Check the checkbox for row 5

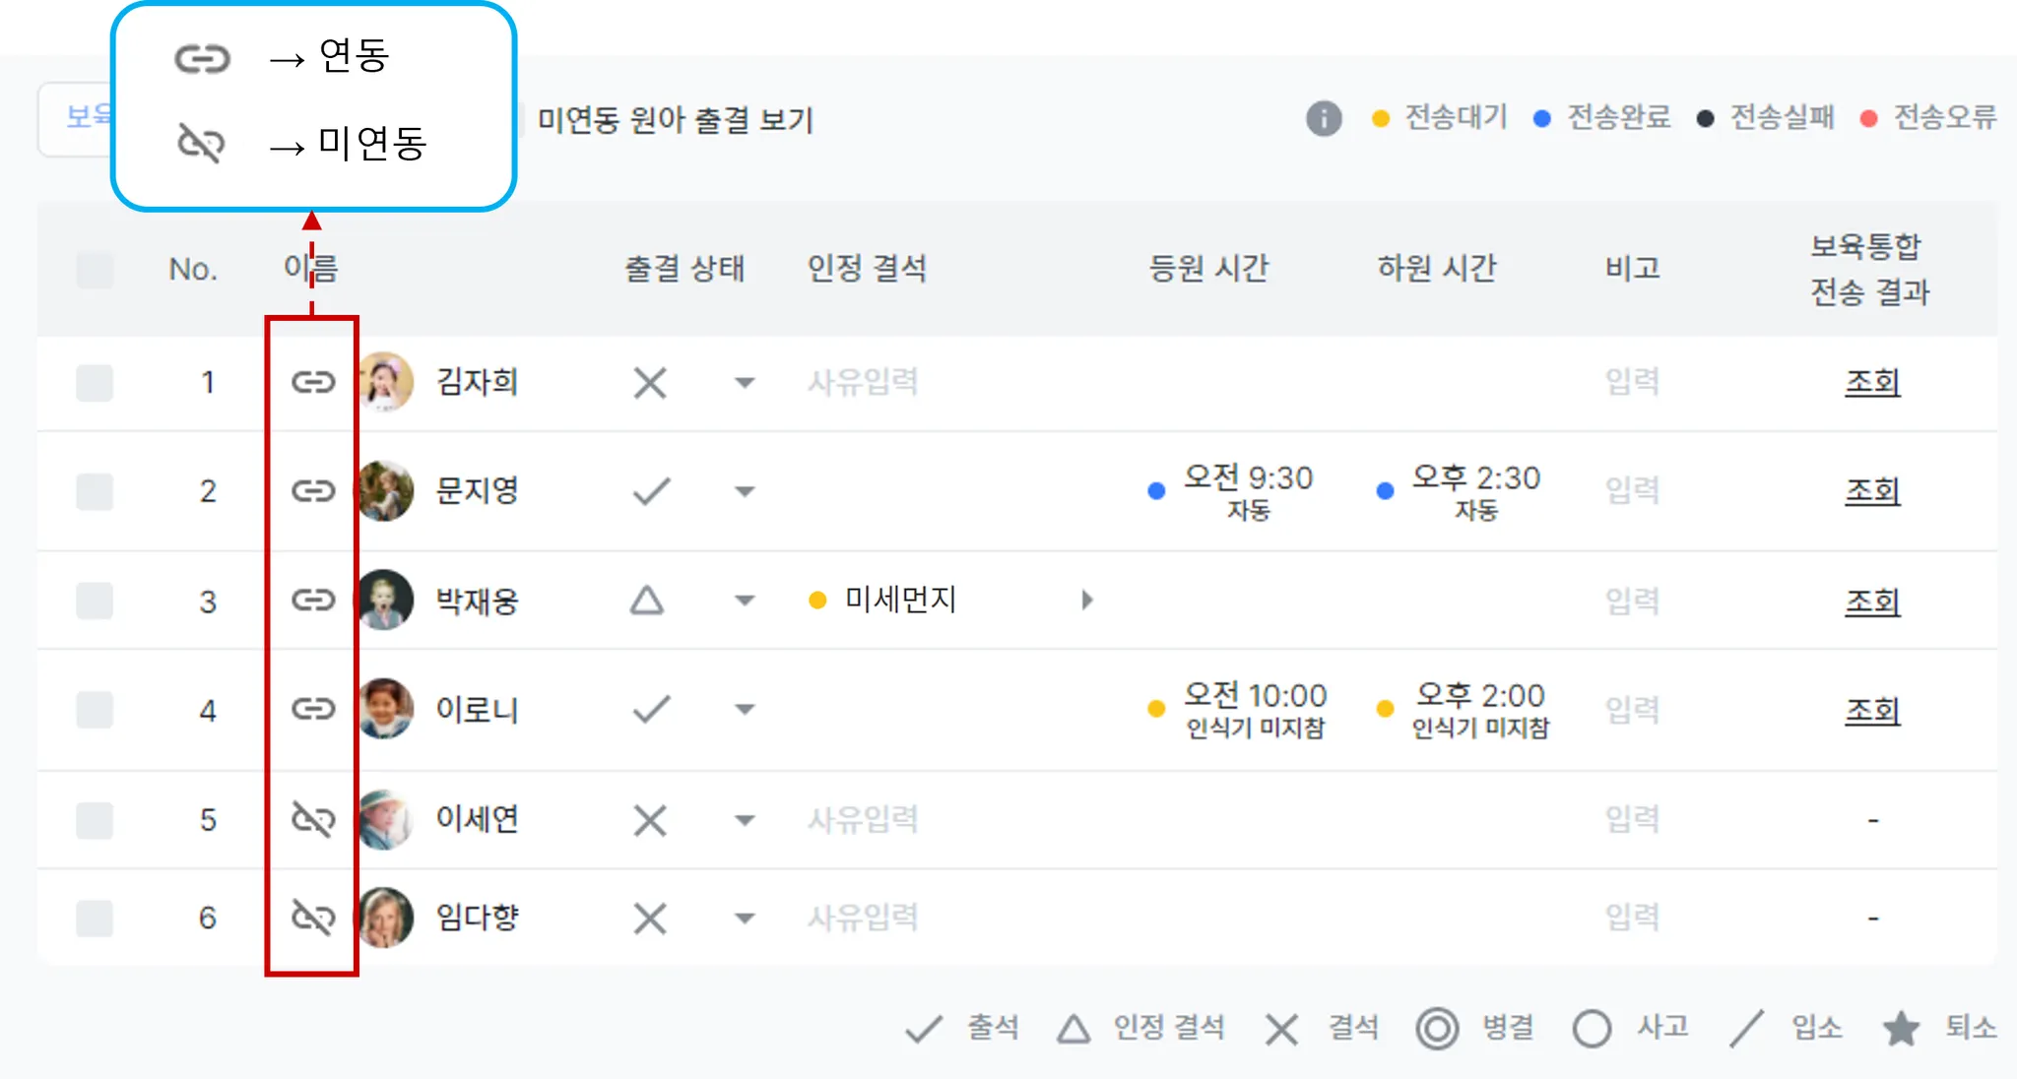[95, 820]
